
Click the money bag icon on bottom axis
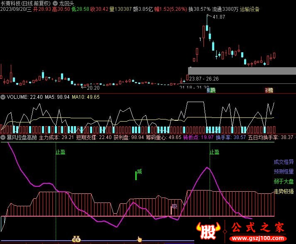[76, 239]
